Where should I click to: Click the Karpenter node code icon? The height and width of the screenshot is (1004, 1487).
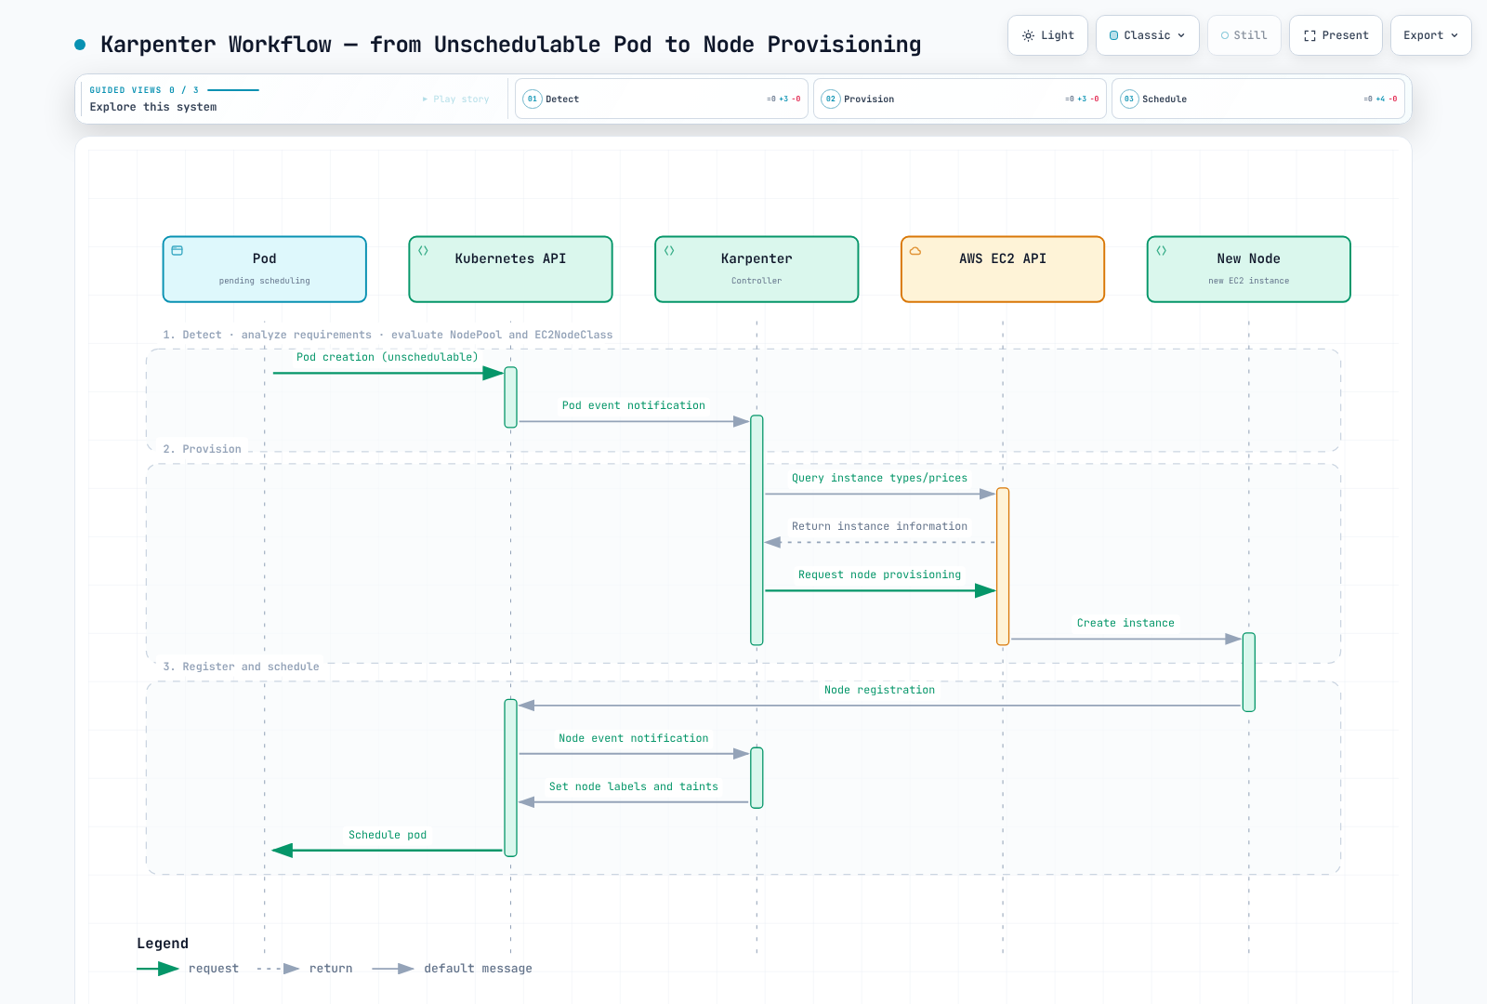click(669, 251)
